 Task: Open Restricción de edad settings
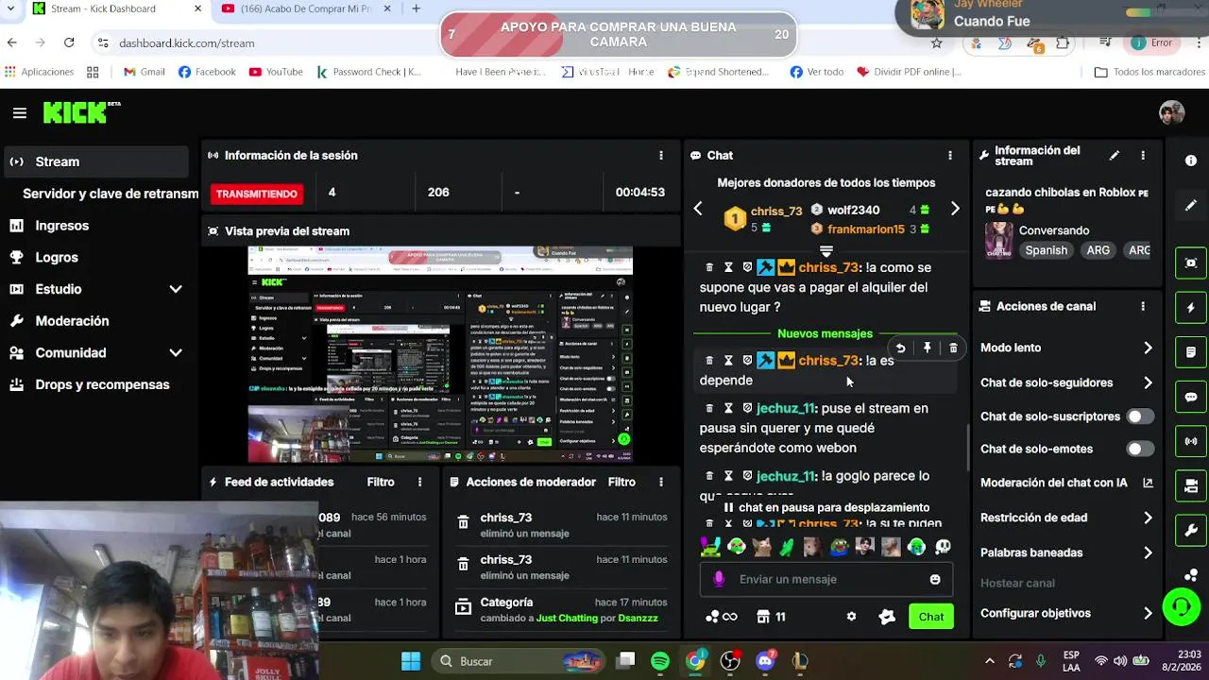coord(1067,518)
